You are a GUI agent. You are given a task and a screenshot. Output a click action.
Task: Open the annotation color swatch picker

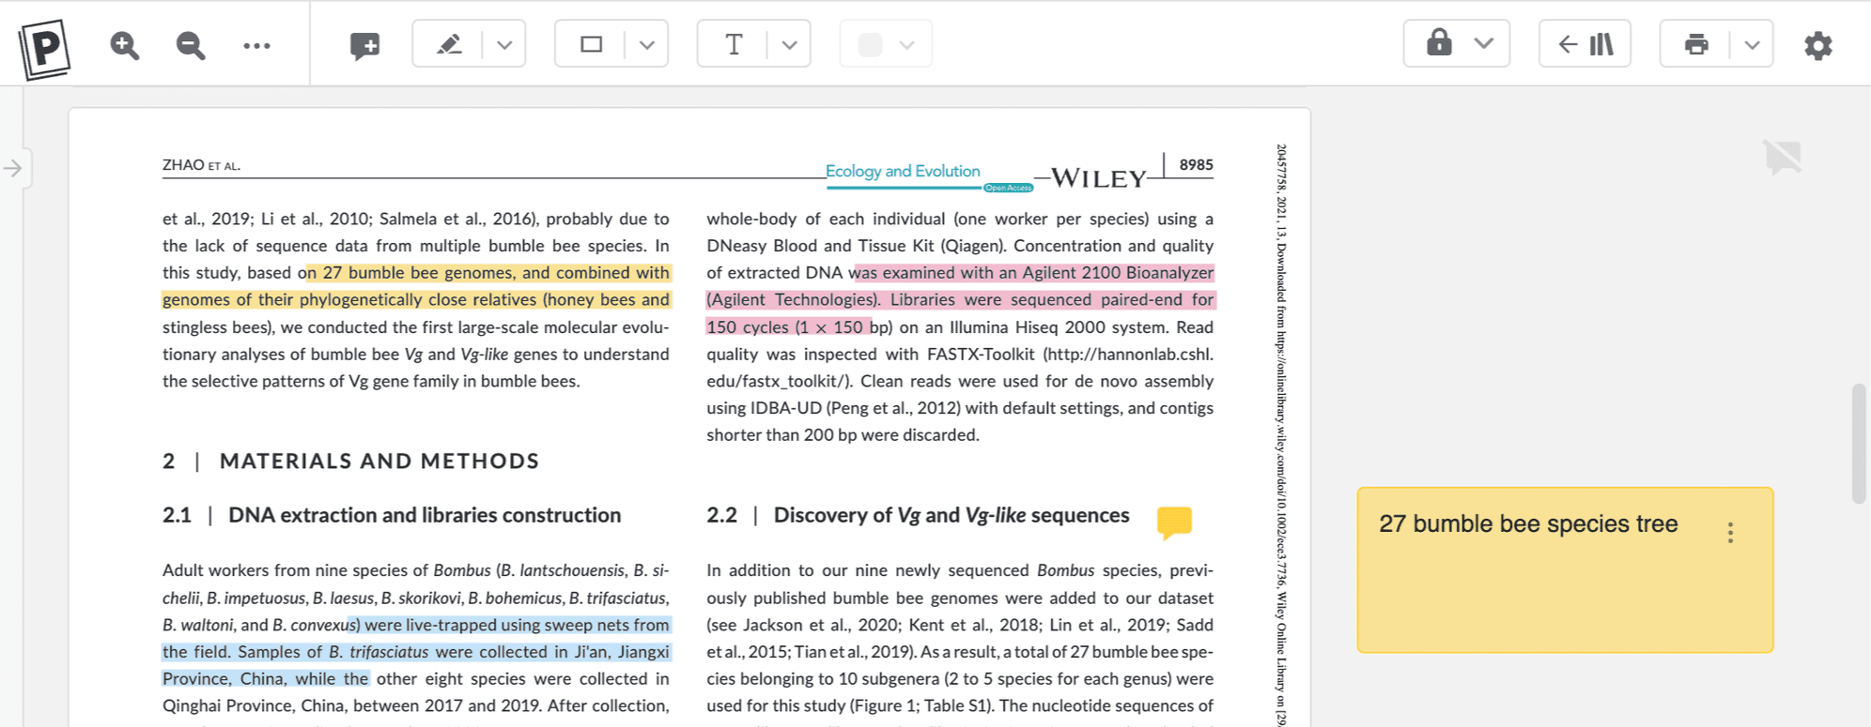tap(885, 44)
